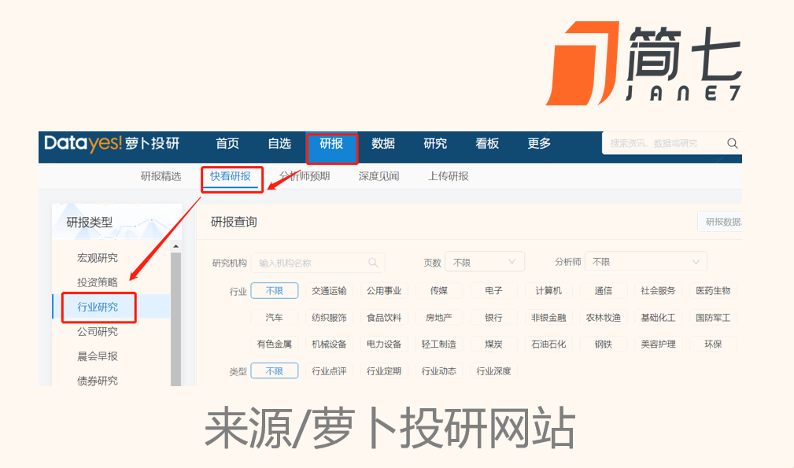Image resolution: width=794 pixels, height=468 pixels.
Task: Open the 更多 menu
Action: pyautogui.click(x=539, y=144)
